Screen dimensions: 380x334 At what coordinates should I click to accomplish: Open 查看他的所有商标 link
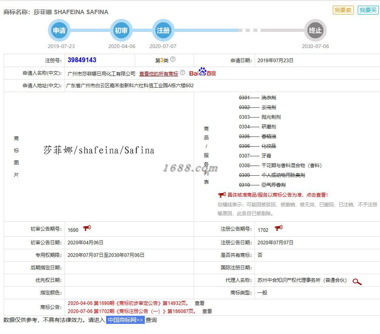159,74
